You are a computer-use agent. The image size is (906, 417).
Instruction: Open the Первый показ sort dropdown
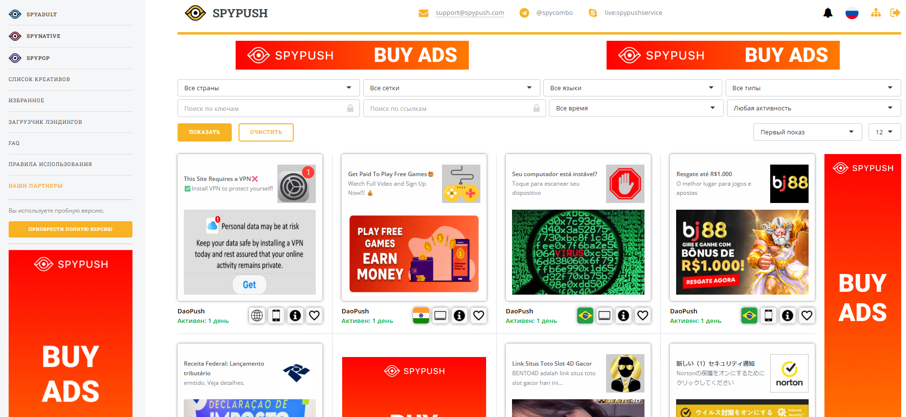808,132
